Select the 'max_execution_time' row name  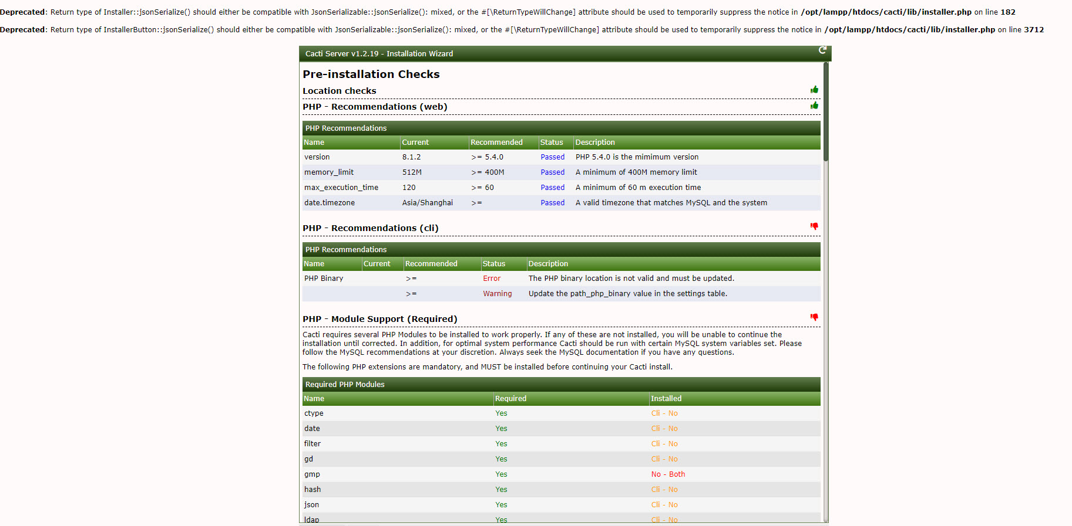341,188
